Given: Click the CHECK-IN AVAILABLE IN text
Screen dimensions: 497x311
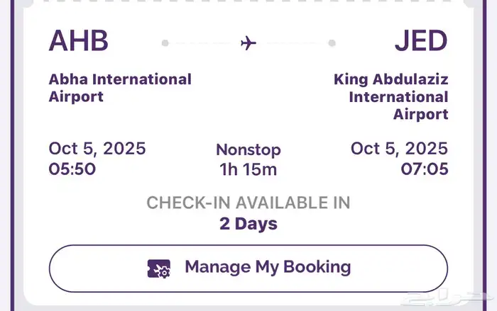Looking at the screenshot, I should coord(248,203).
